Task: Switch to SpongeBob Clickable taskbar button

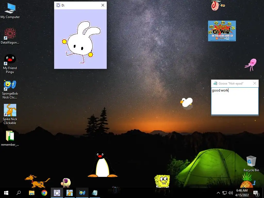Action: (82, 193)
